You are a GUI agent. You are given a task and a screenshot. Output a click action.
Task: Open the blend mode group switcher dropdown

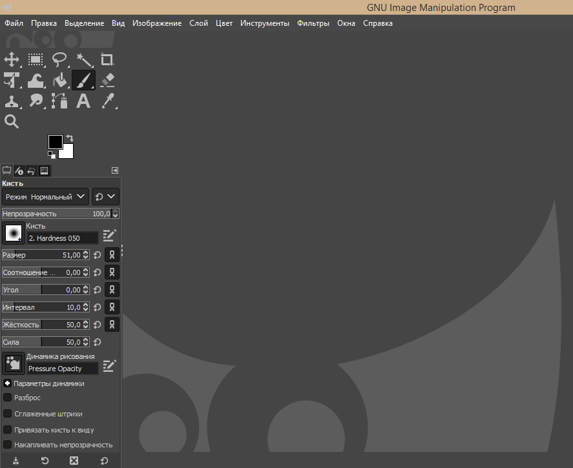pos(105,197)
